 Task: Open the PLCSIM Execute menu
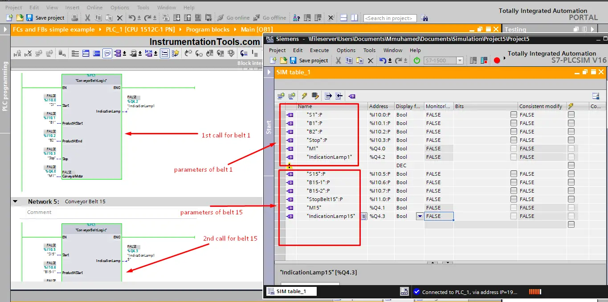tap(319, 50)
